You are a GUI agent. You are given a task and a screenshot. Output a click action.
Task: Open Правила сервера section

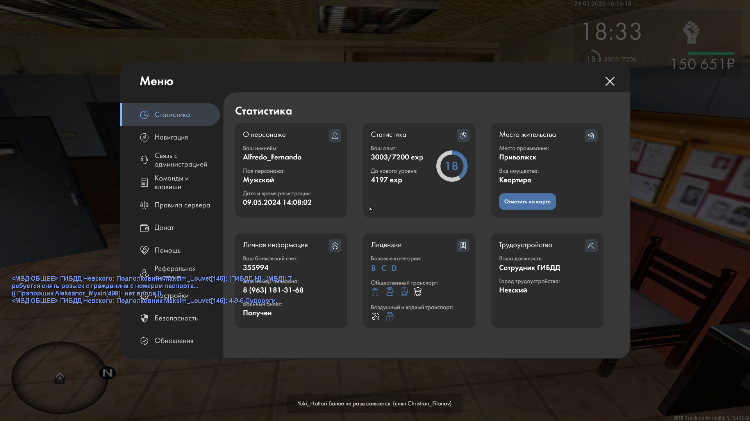tap(182, 205)
